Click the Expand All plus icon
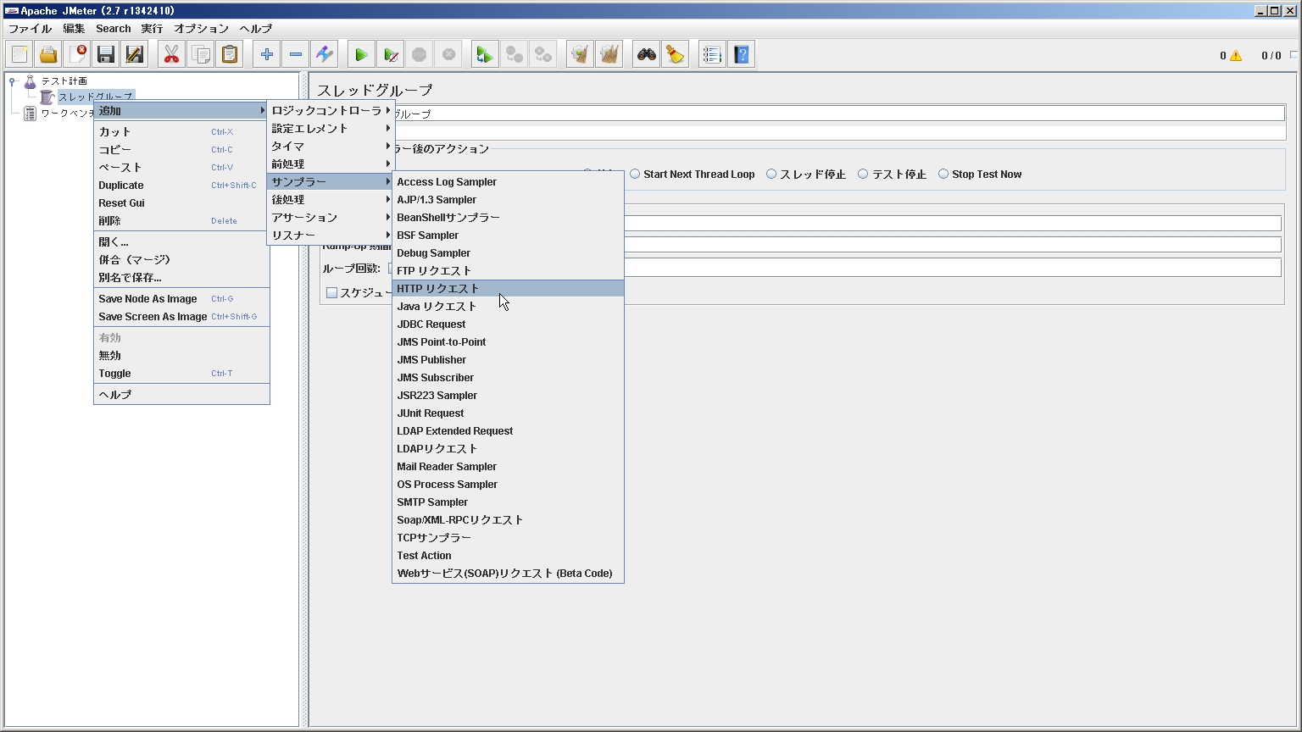The width and height of the screenshot is (1302, 732). (267, 55)
